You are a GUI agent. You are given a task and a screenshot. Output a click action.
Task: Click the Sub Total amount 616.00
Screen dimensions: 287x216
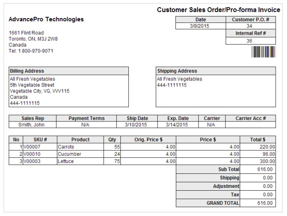[265, 169]
